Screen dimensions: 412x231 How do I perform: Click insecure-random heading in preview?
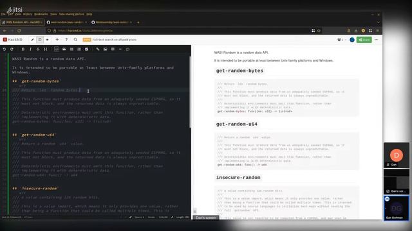point(238,178)
